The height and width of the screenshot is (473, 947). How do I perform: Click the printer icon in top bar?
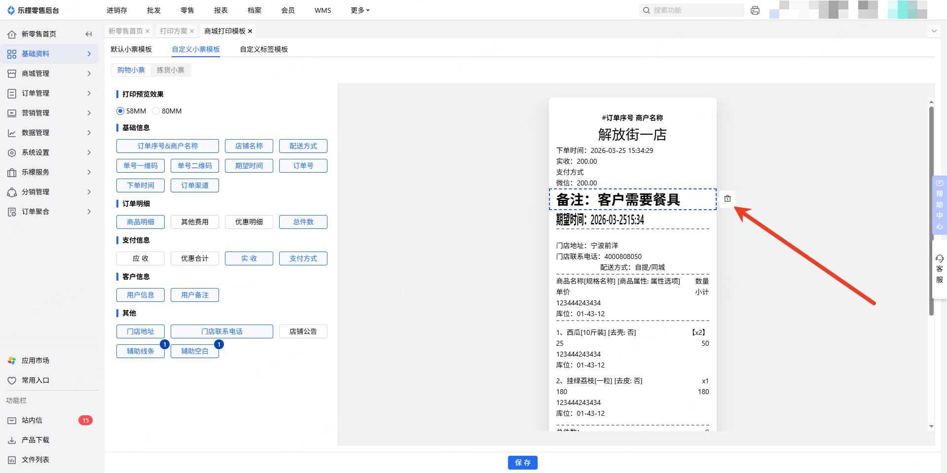tap(755, 10)
